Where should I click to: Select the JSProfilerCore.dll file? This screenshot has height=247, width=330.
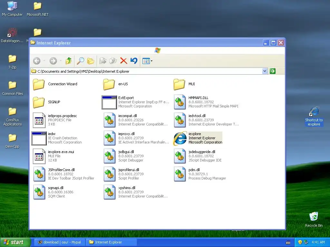[x=64, y=174]
